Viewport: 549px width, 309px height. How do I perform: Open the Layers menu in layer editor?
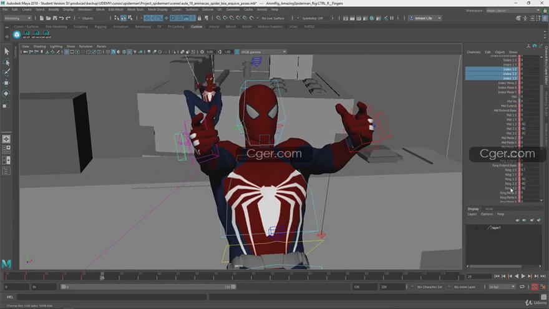click(x=472, y=214)
